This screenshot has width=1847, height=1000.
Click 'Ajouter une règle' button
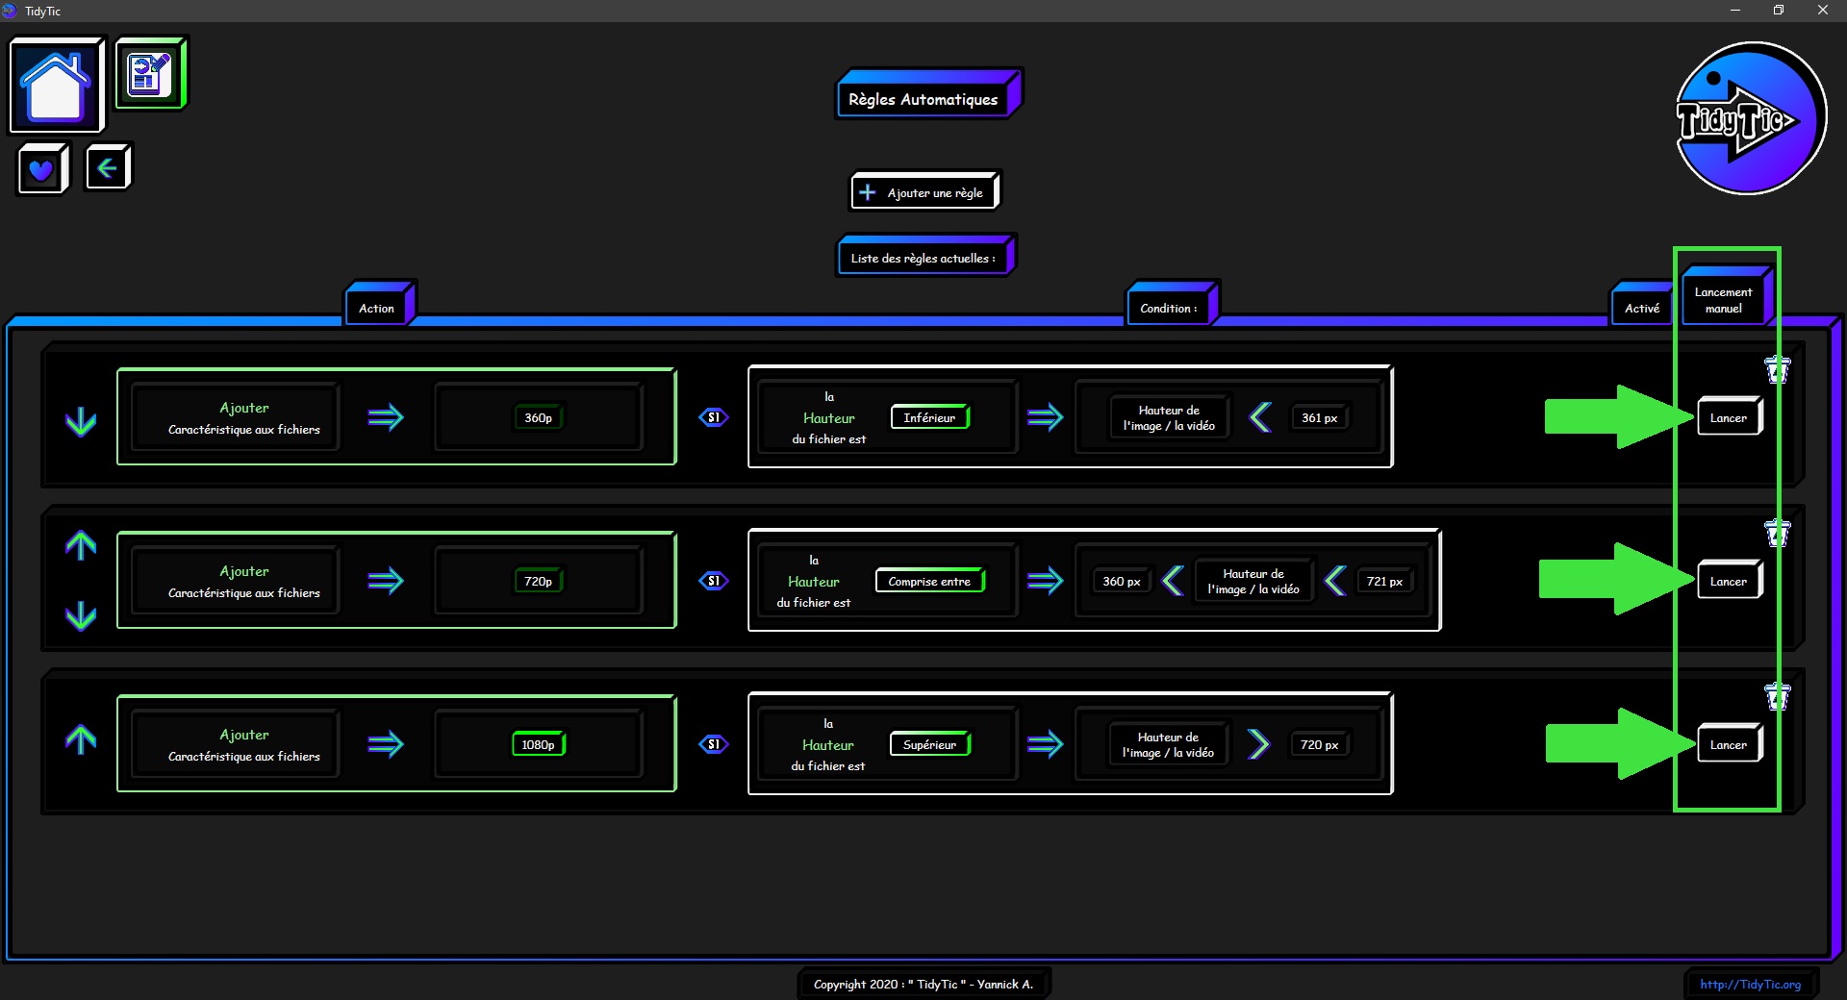coord(924,192)
